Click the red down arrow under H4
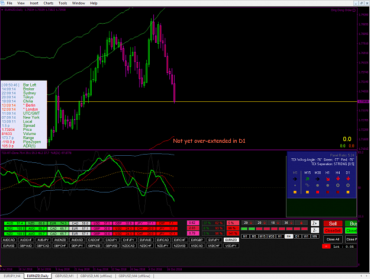The image size is (370, 279). click(338, 179)
